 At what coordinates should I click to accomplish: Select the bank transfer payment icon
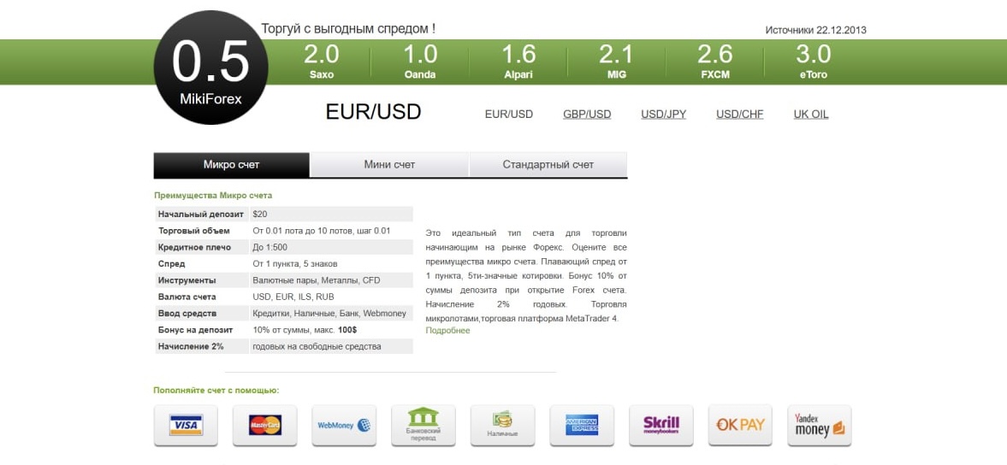(x=424, y=425)
